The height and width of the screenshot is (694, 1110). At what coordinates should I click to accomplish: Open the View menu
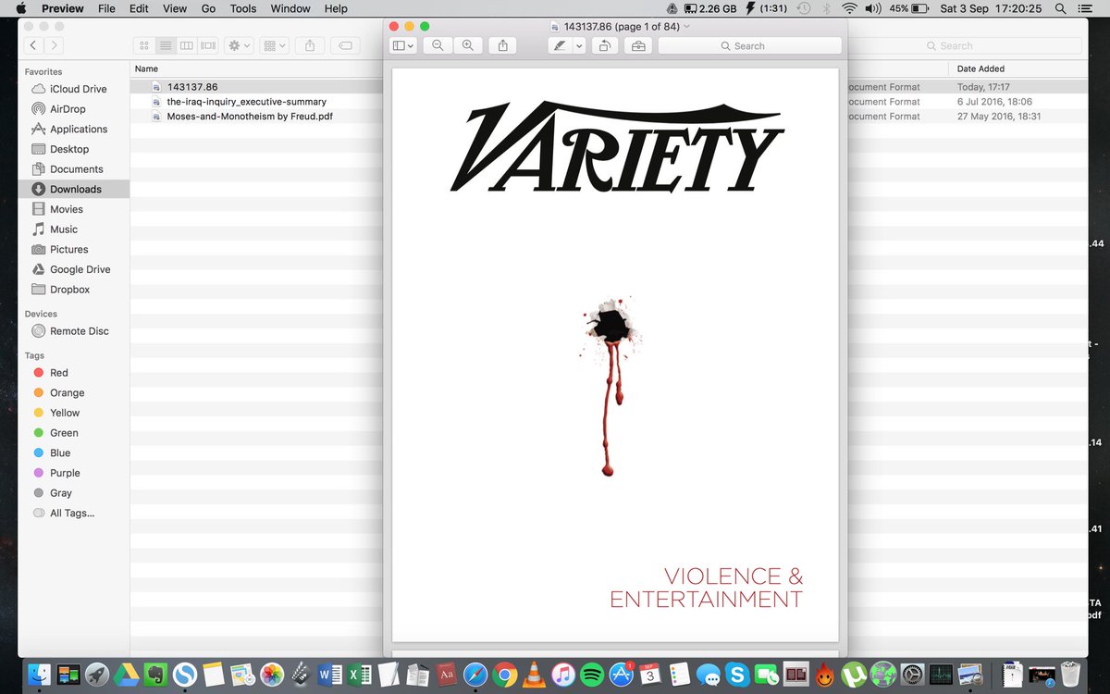click(175, 8)
